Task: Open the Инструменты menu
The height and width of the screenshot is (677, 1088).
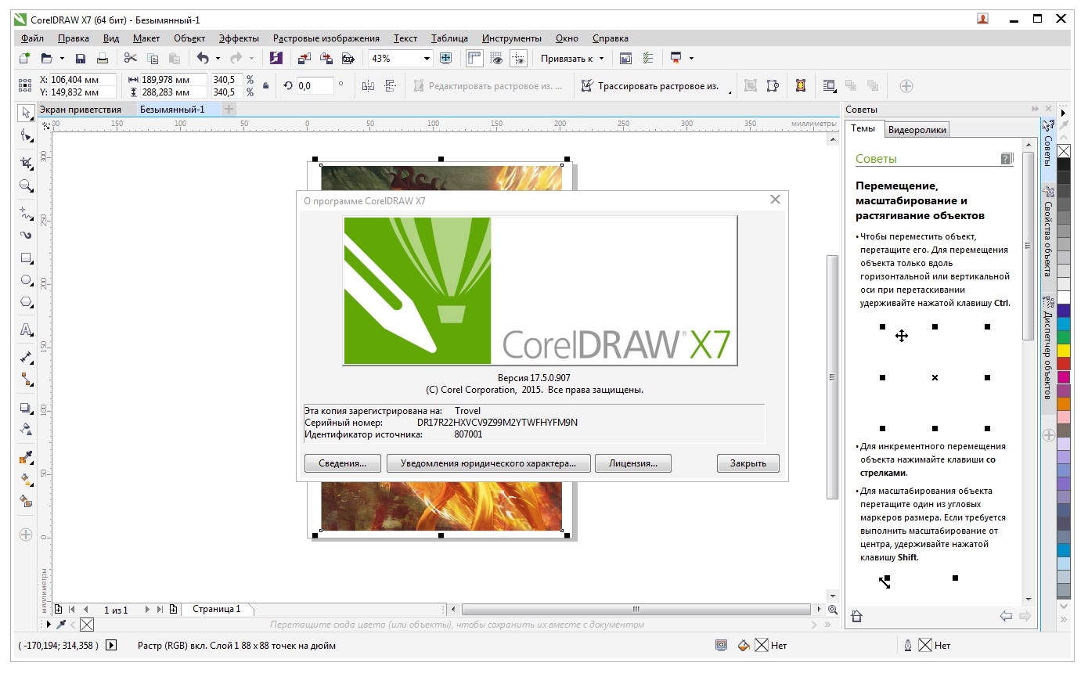Action: coord(512,38)
